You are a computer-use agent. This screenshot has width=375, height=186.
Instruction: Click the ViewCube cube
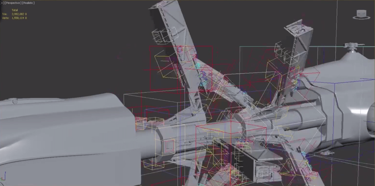click(x=361, y=14)
